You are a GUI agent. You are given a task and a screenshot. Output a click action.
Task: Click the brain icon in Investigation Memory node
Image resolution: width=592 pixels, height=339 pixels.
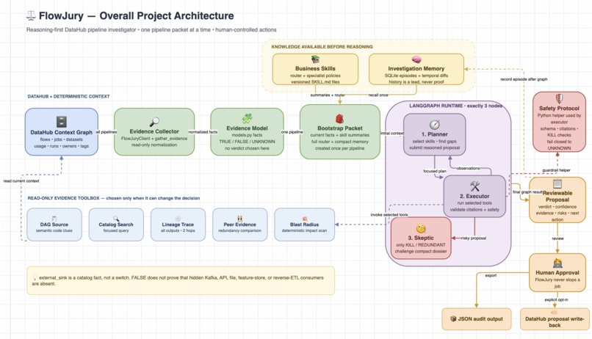pyautogui.click(x=416, y=59)
